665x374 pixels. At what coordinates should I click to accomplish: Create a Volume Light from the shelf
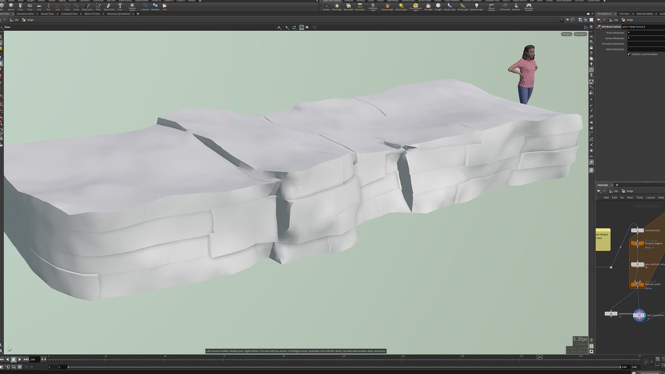pos(387,6)
